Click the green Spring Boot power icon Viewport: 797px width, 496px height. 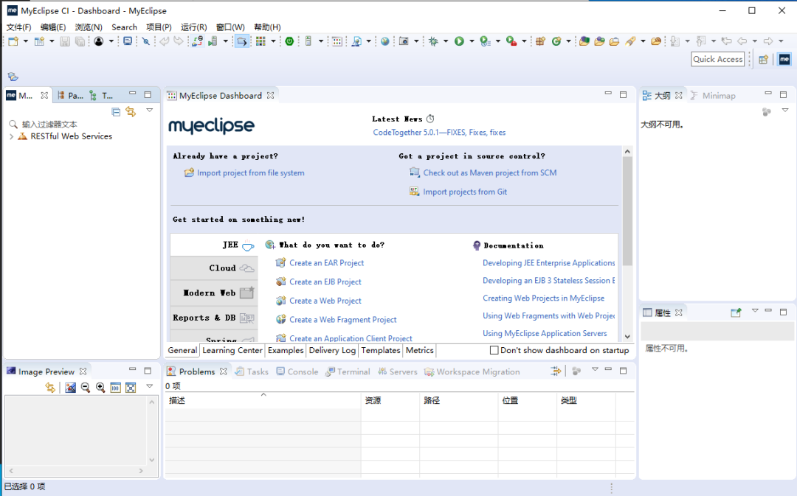(289, 41)
